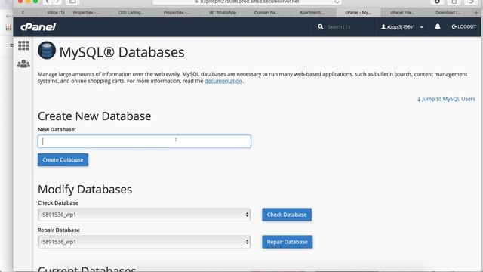Click the Create Database button
The height and width of the screenshot is (272, 483).
[63, 159]
